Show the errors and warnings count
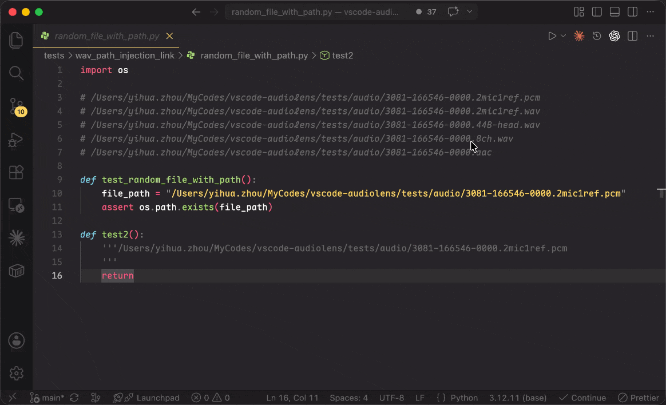This screenshot has width=666, height=405. click(211, 398)
